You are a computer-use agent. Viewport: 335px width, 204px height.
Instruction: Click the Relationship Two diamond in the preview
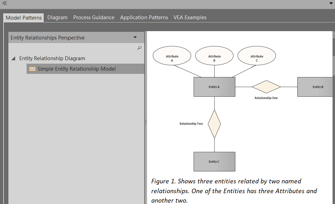pos(214,124)
